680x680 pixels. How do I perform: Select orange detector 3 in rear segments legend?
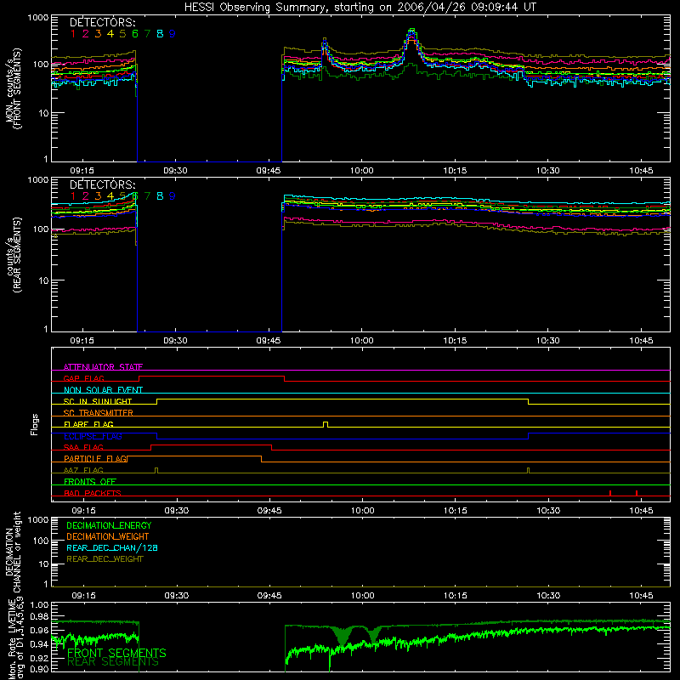[98, 196]
